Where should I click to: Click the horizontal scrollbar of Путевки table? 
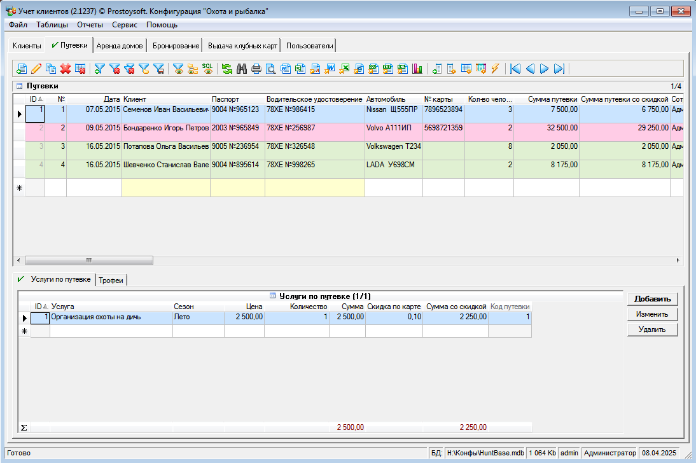tap(89, 260)
